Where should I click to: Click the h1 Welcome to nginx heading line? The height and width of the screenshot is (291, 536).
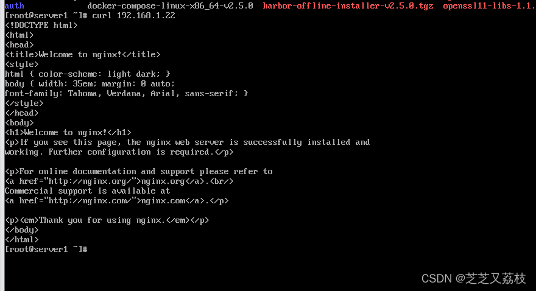(68, 132)
